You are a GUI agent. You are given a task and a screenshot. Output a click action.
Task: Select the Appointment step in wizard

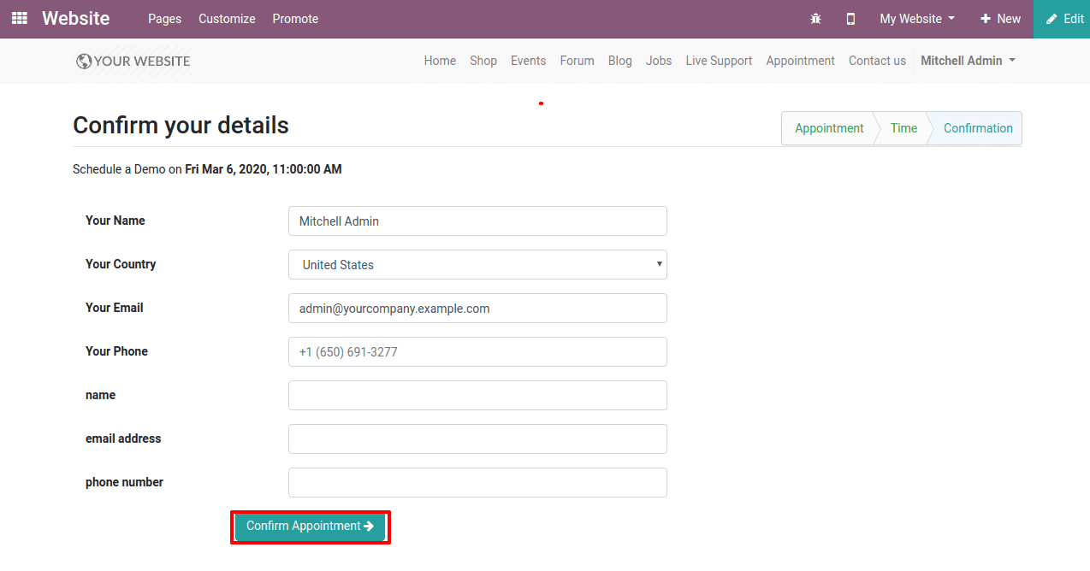pyautogui.click(x=829, y=128)
